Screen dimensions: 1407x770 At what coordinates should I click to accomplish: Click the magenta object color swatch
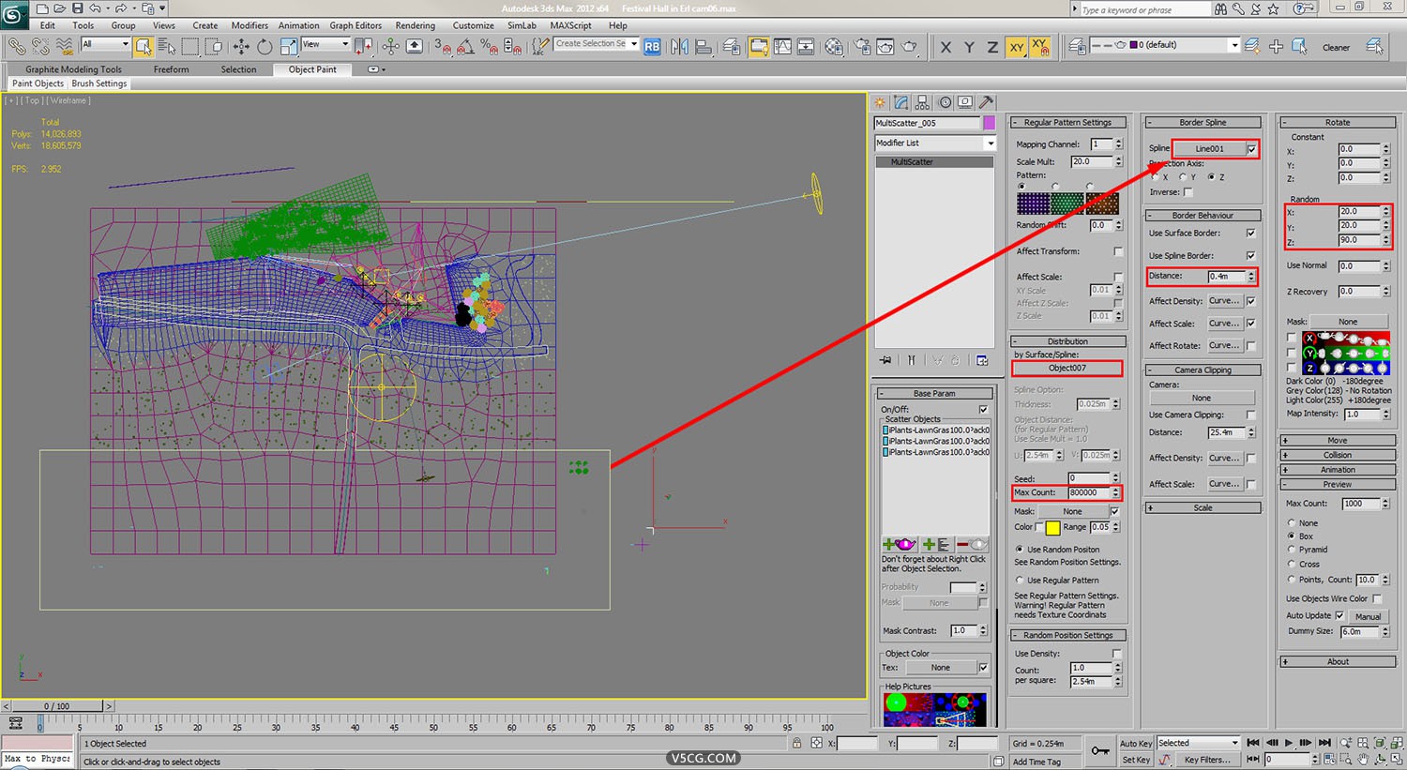pyautogui.click(x=989, y=123)
